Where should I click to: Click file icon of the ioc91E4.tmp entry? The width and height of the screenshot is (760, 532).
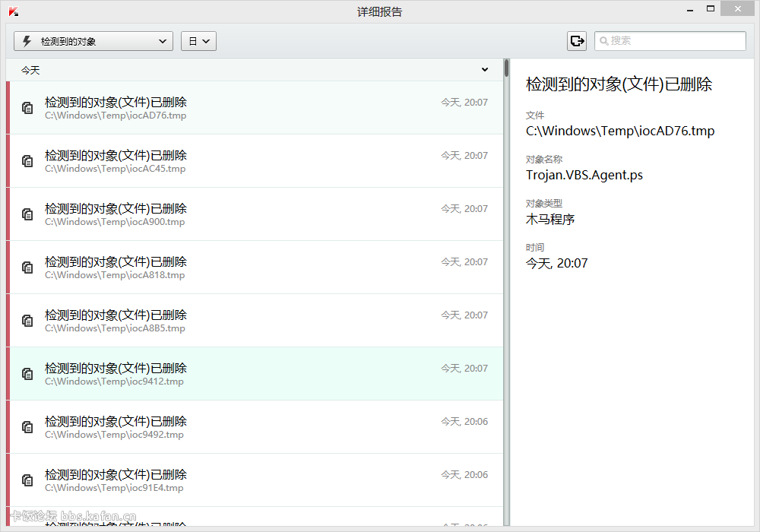[x=27, y=480]
